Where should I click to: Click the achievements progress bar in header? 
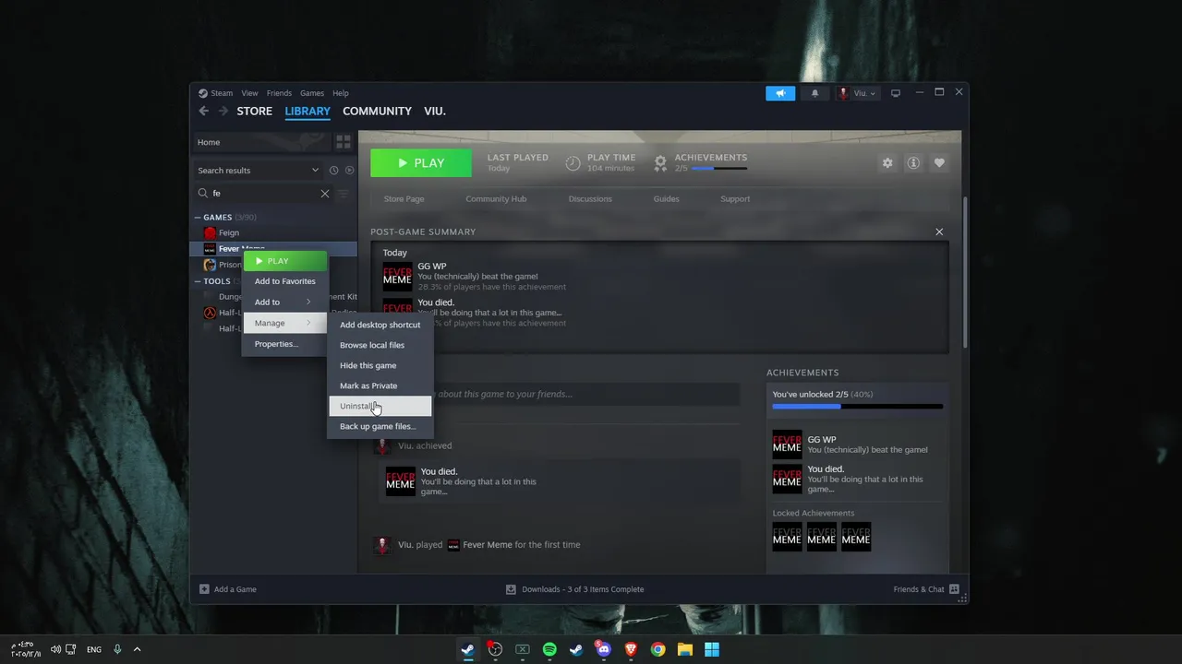point(719,169)
